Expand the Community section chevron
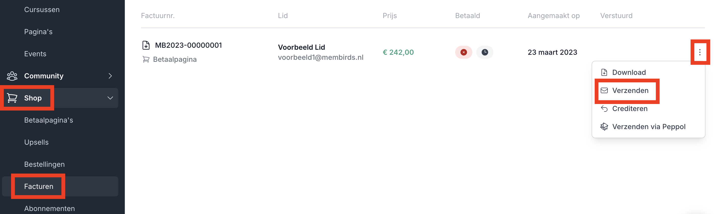The image size is (714, 214). point(110,76)
